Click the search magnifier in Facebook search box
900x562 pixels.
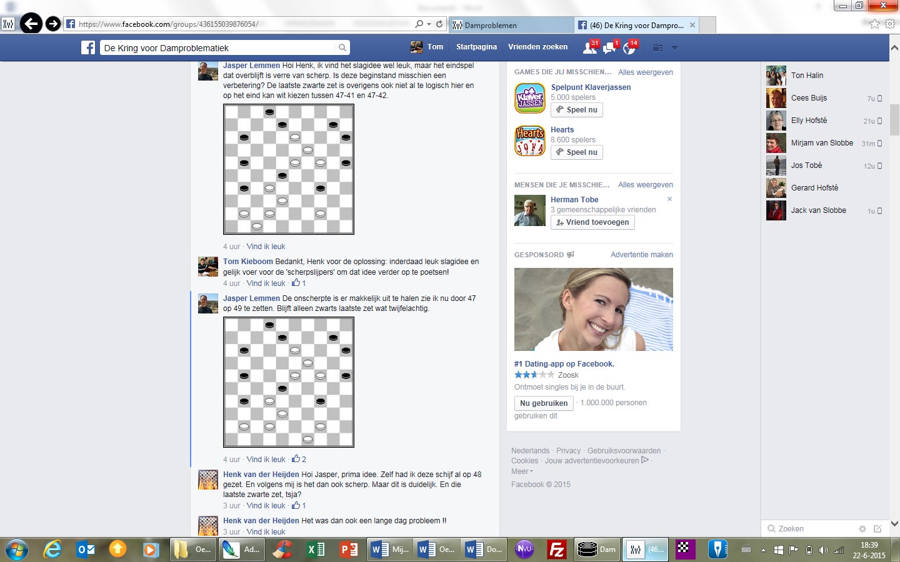(342, 47)
